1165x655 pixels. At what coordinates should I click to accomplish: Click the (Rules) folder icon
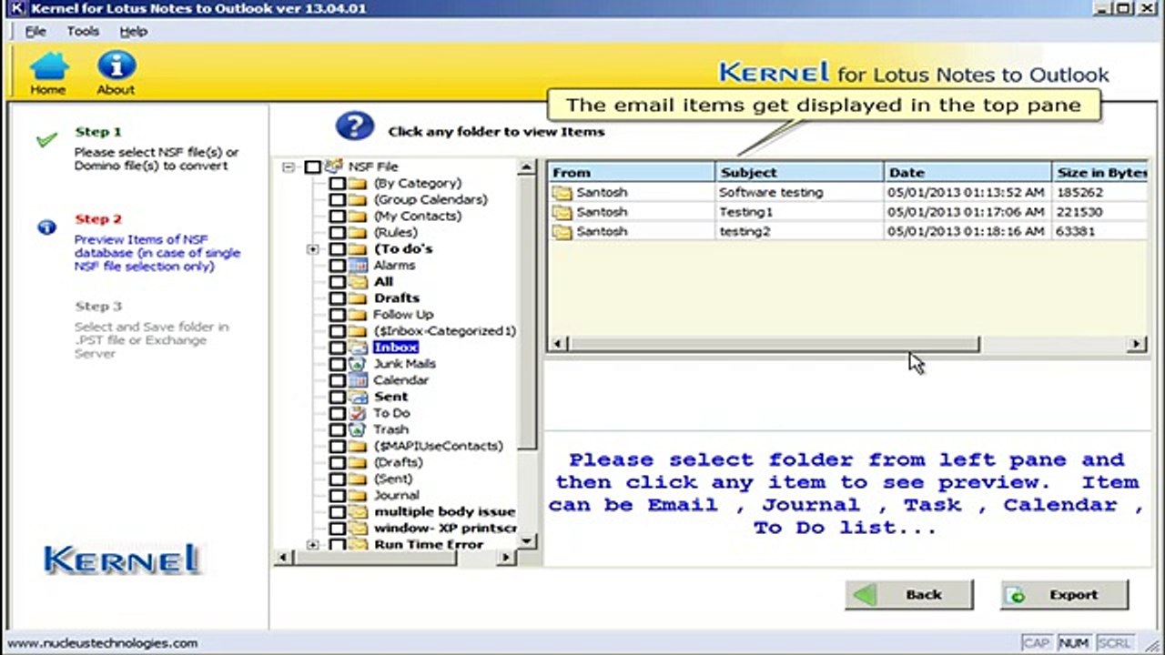point(358,232)
